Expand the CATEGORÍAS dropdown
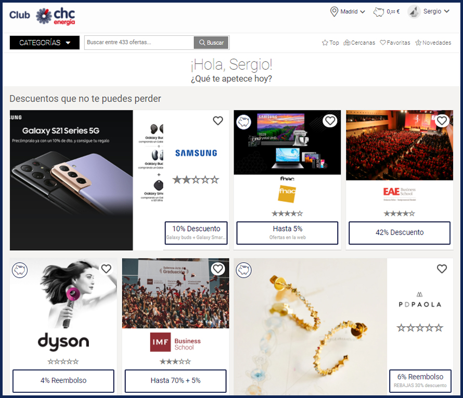 coord(45,43)
